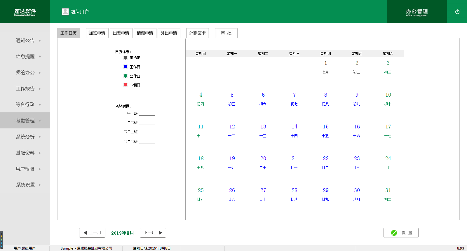Open the 我的办公 menu
Image resolution: width=467 pixels, height=251 pixels.
pyautogui.click(x=25, y=73)
